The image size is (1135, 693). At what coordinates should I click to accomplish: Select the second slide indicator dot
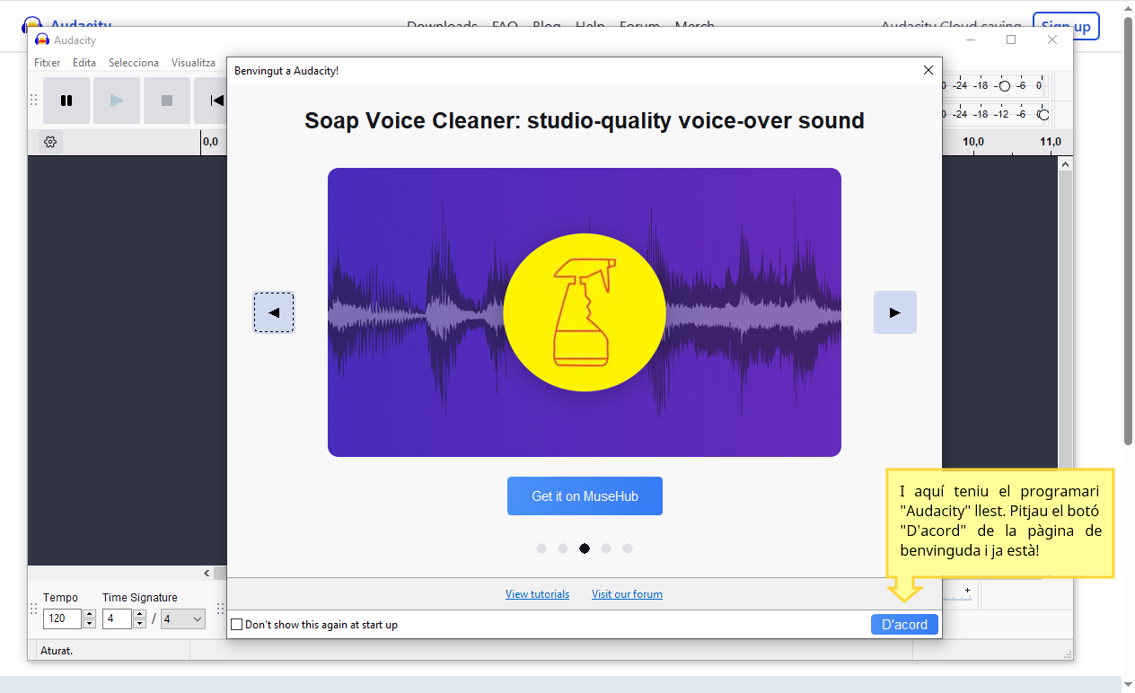pos(563,548)
